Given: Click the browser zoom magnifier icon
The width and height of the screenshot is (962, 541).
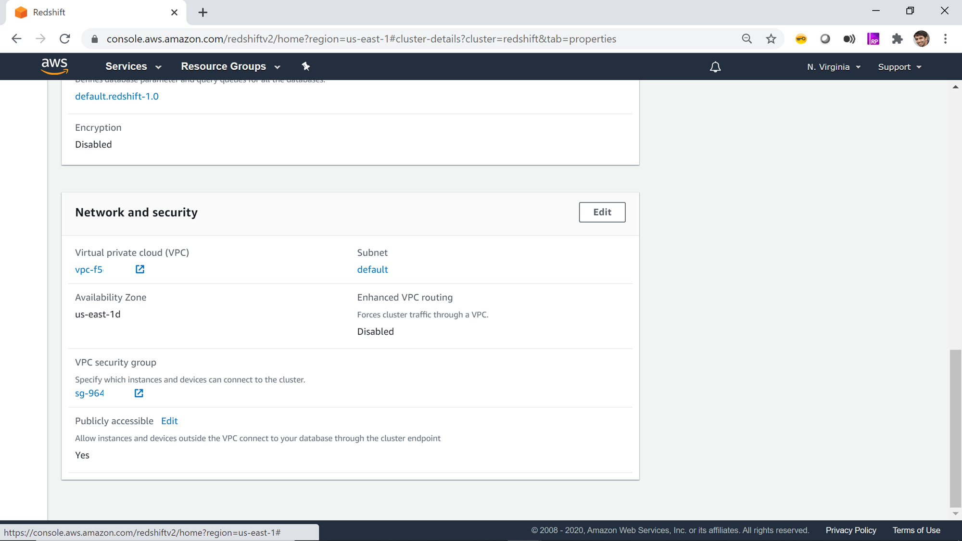Looking at the screenshot, I should click(x=747, y=39).
